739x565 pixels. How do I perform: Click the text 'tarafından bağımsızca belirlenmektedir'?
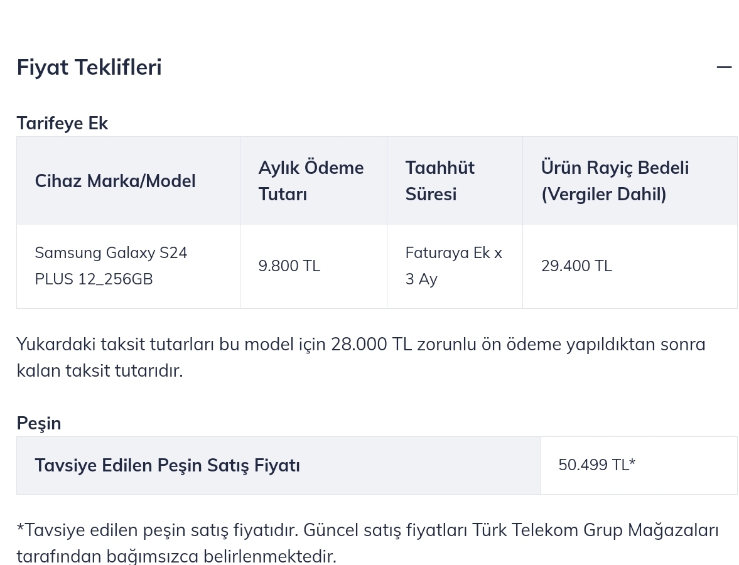(176, 556)
